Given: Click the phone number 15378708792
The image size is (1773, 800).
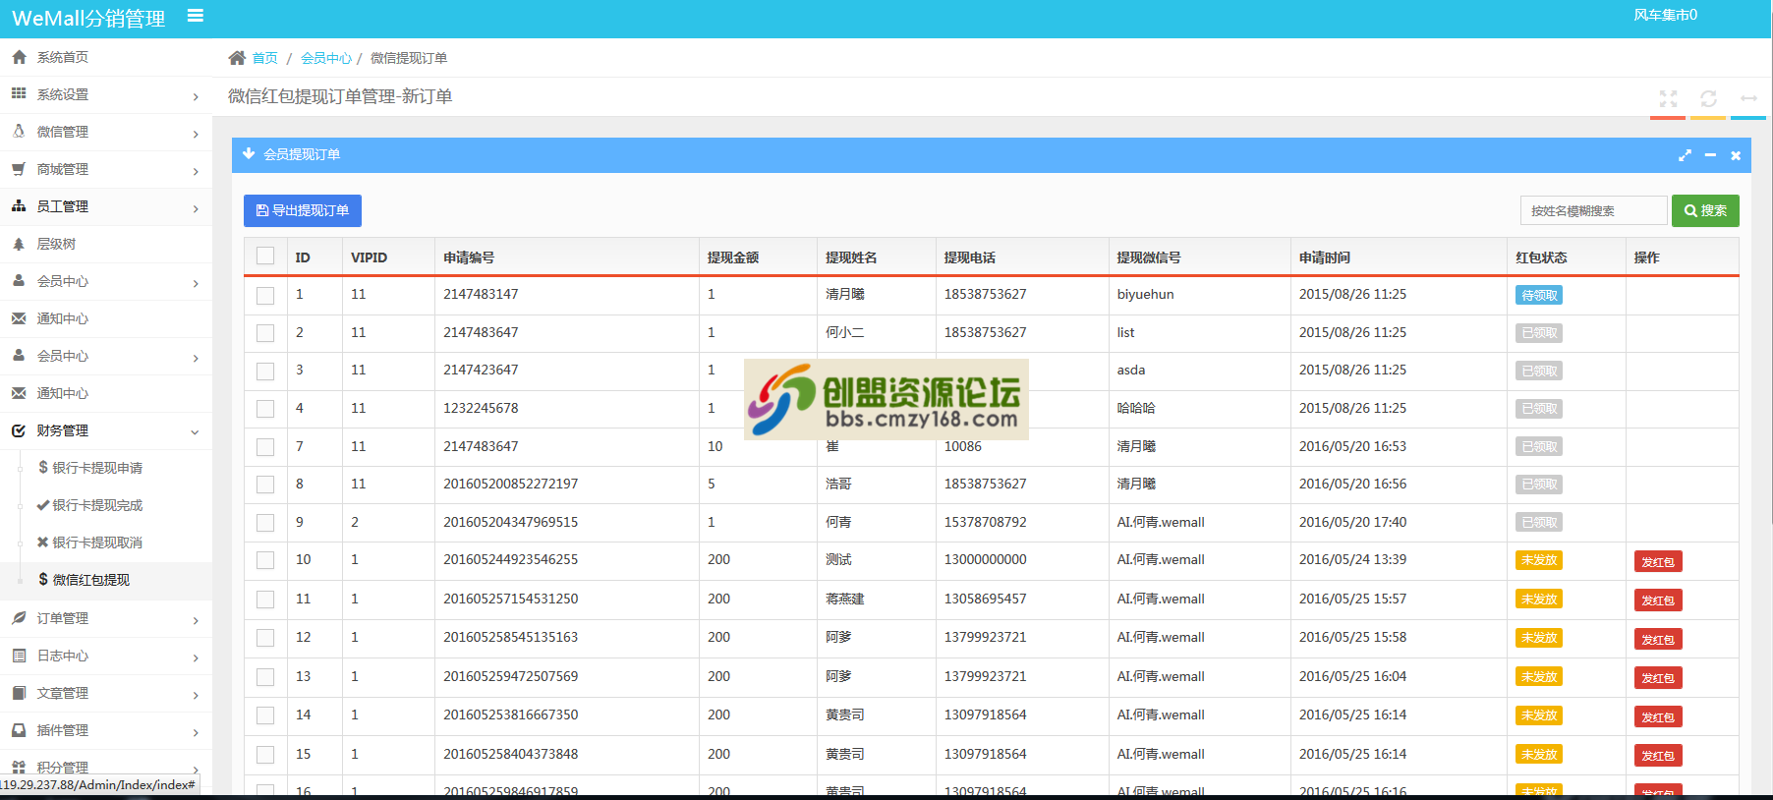Looking at the screenshot, I should pyautogui.click(x=985, y=522).
